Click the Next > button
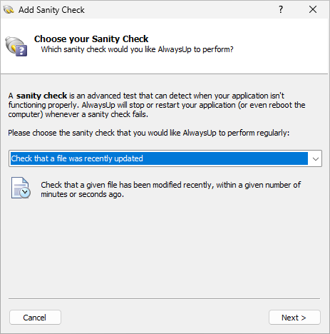This screenshot has height=334, width=330. [x=294, y=317]
